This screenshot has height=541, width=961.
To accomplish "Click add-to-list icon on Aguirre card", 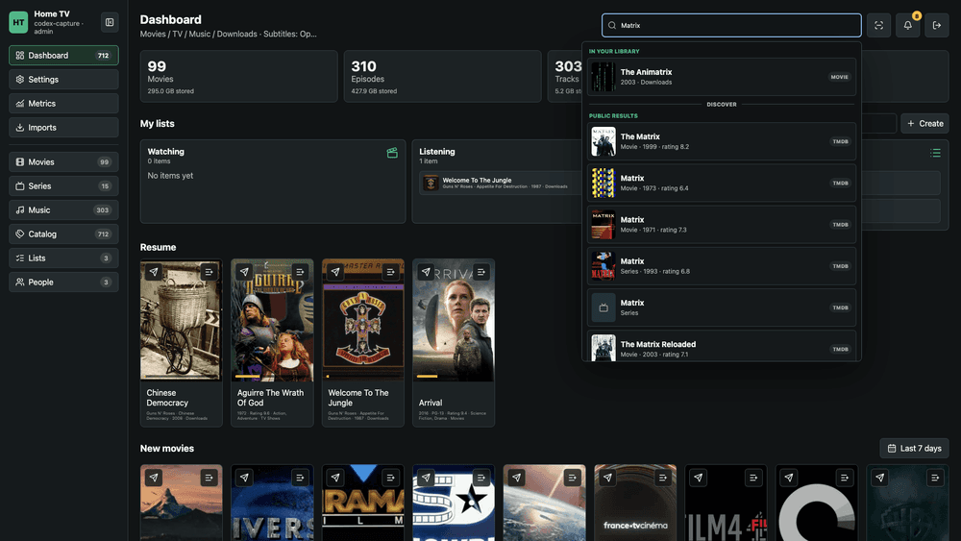I will [x=300, y=271].
